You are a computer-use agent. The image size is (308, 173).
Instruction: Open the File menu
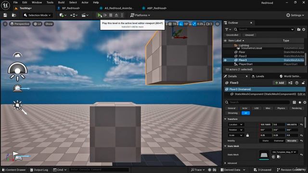(x=15, y=2)
